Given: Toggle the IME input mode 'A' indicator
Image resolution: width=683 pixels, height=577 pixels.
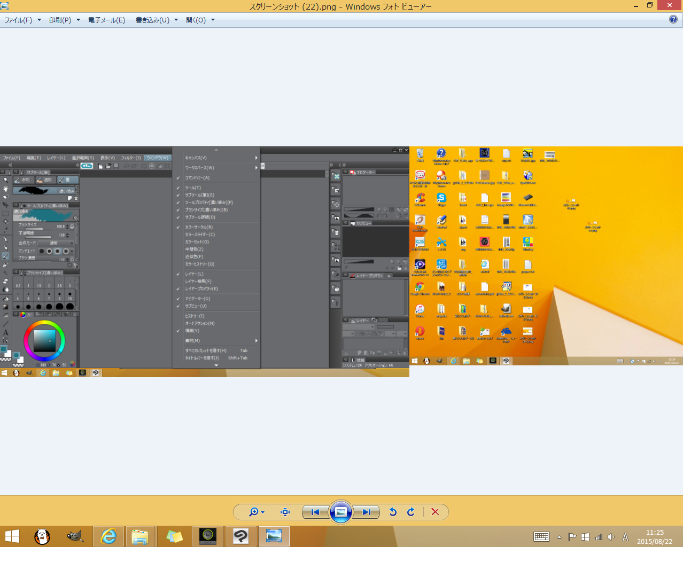Looking at the screenshot, I should [x=625, y=537].
